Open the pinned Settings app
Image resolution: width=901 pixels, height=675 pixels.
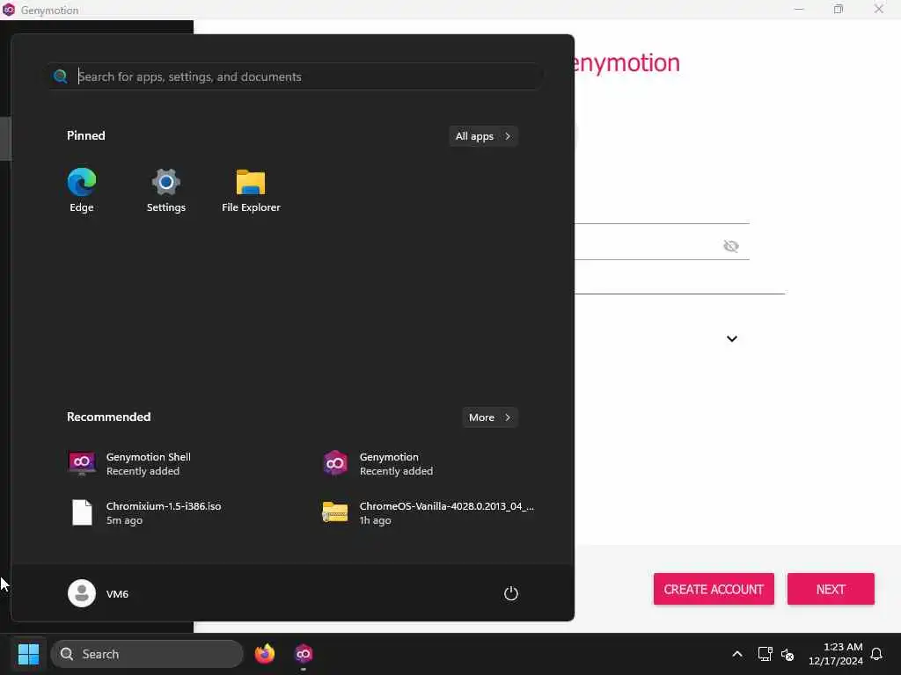coord(166,190)
